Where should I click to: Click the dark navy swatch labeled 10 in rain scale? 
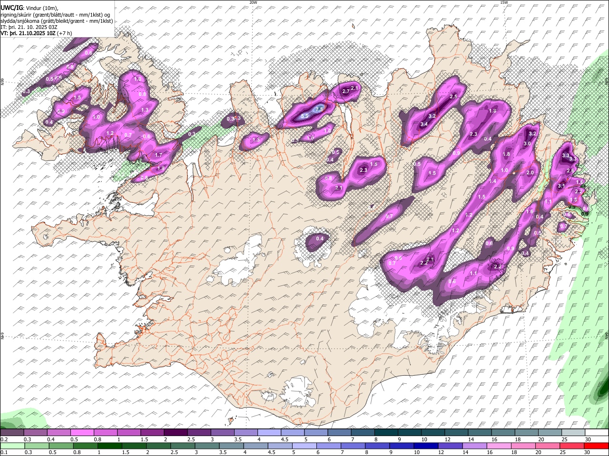coord(426,446)
